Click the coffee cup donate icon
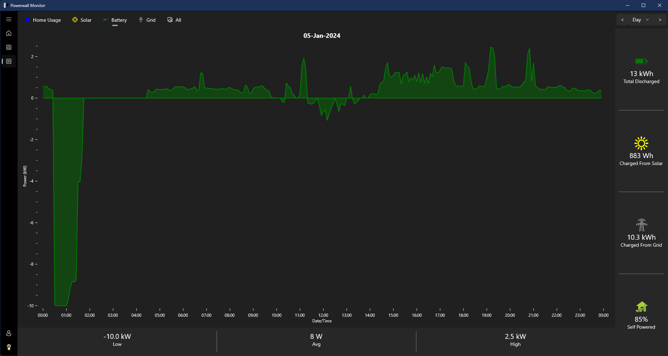The height and width of the screenshot is (356, 668). pyautogui.click(x=9, y=347)
